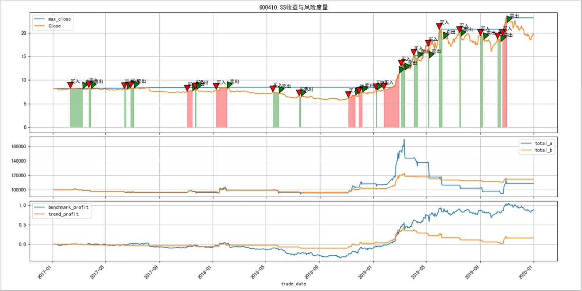Click the topmost green 卖出 marker near price 23
582x291 pixels.
coord(510,19)
